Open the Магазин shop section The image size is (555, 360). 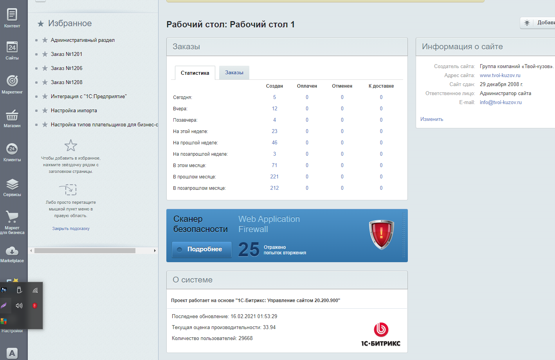(12, 118)
